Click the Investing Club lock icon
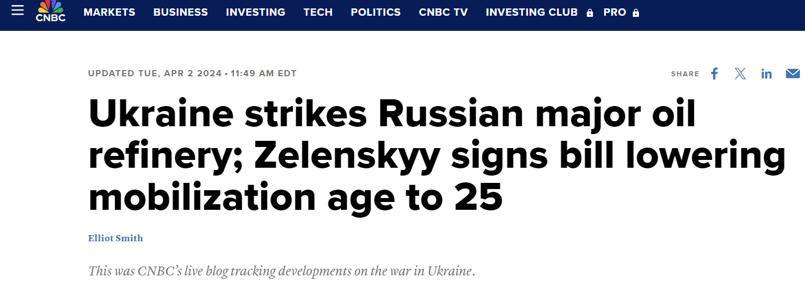The width and height of the screenshot is (805, 285). click(590, 13)
